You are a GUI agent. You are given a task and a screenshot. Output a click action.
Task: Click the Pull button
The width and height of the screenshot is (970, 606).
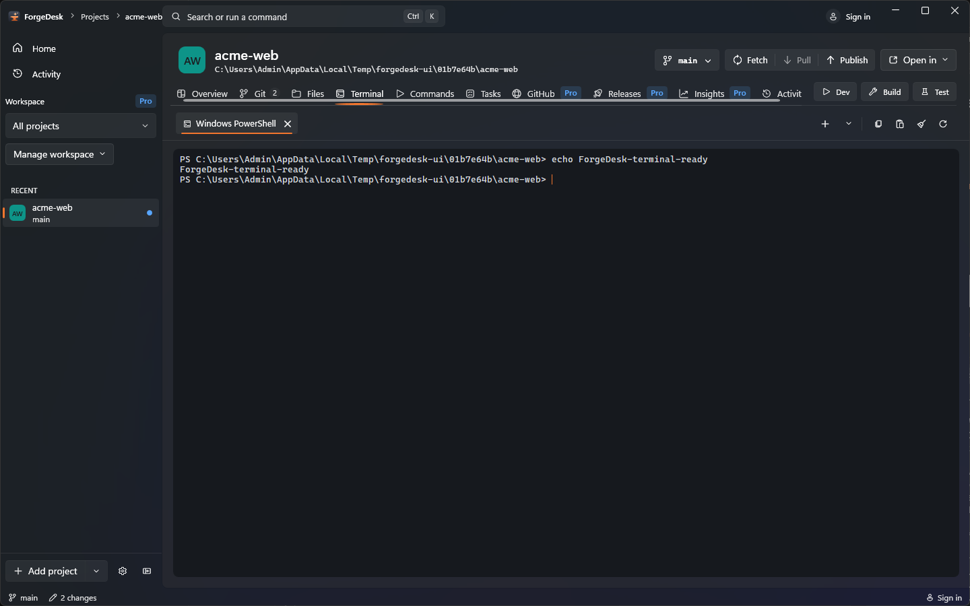pyautogui.click(x=797, y=60)
